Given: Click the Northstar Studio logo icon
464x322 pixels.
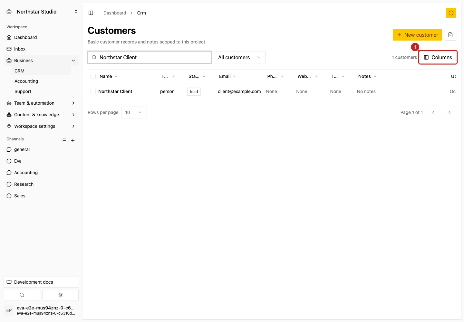Looking at the screenshot, I should 9,12.
